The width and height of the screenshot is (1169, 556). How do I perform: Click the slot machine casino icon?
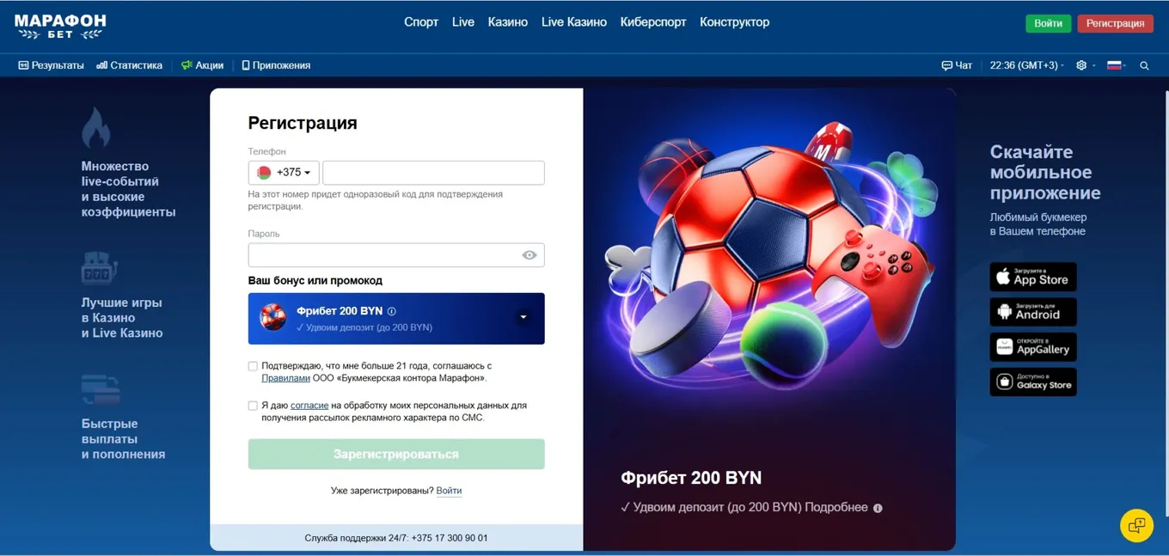[x=99, y=268]
